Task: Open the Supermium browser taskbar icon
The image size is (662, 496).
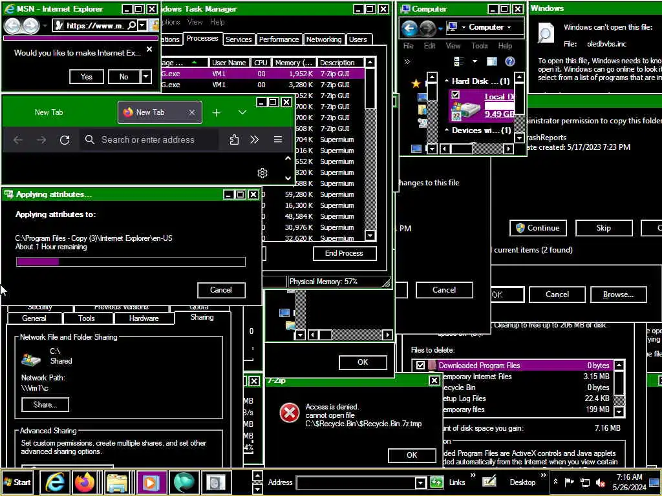Action: pos(184,482)
